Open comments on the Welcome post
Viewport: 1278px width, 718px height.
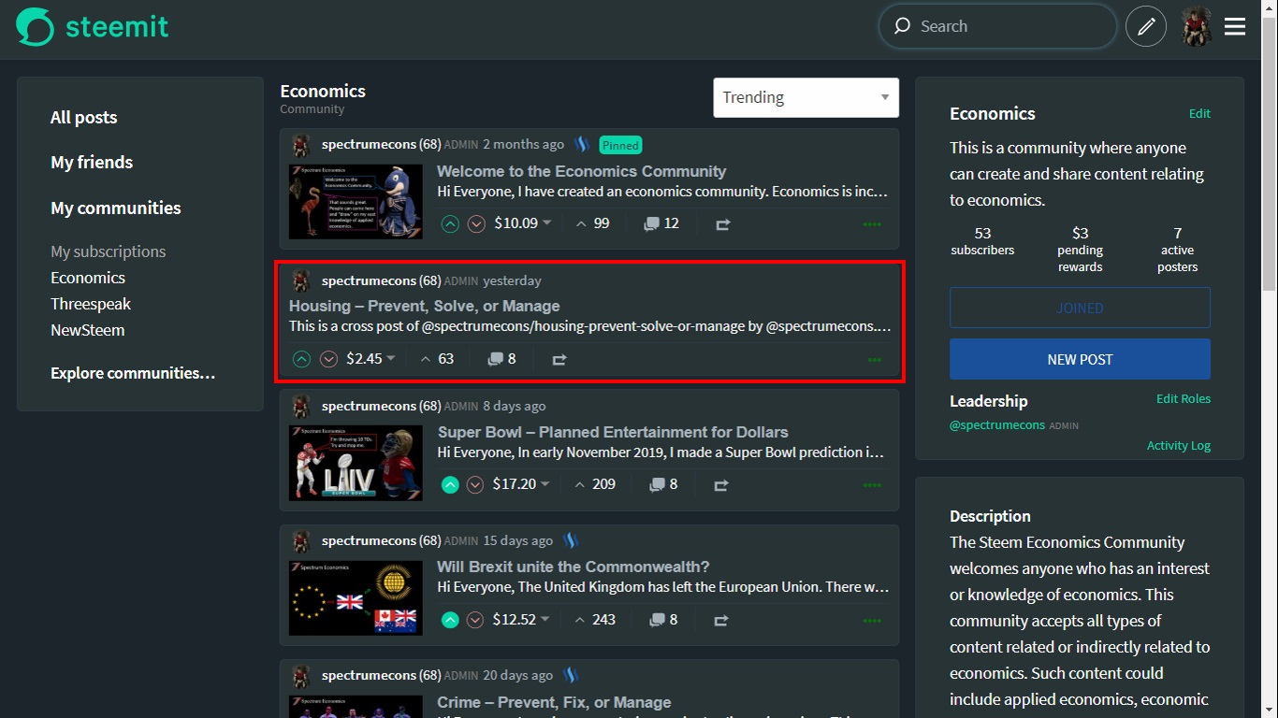tap(661, 223)
